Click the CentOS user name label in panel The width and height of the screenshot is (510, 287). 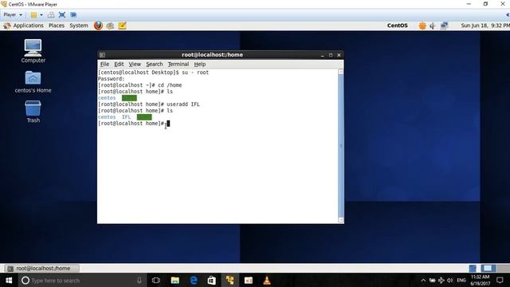397,26
